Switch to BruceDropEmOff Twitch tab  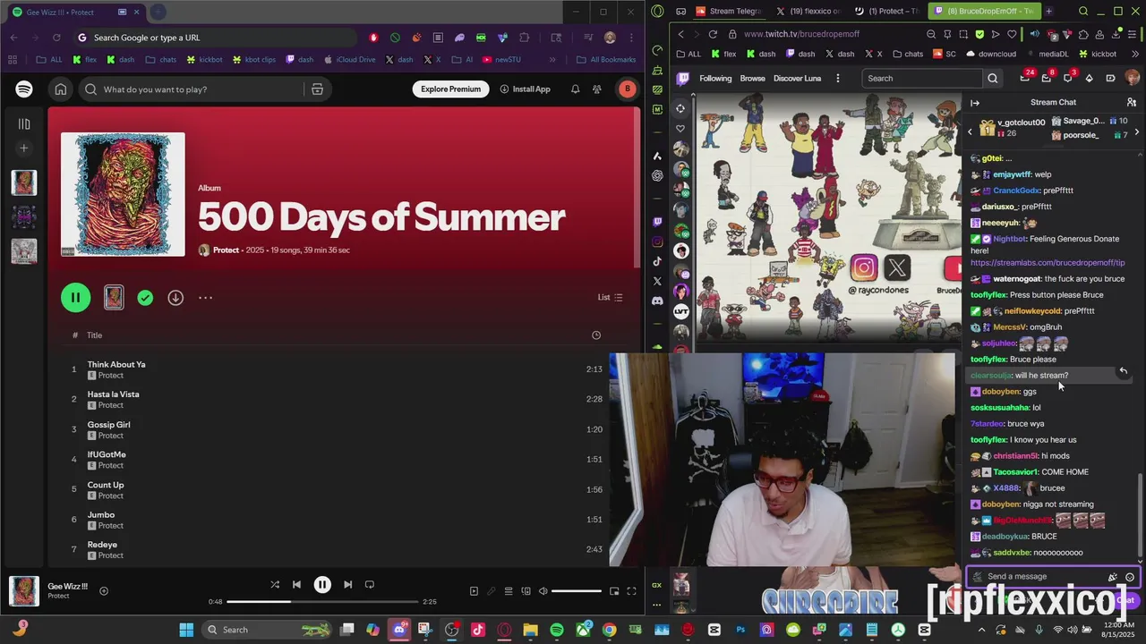pyautogui.click(x=983, y=12)
